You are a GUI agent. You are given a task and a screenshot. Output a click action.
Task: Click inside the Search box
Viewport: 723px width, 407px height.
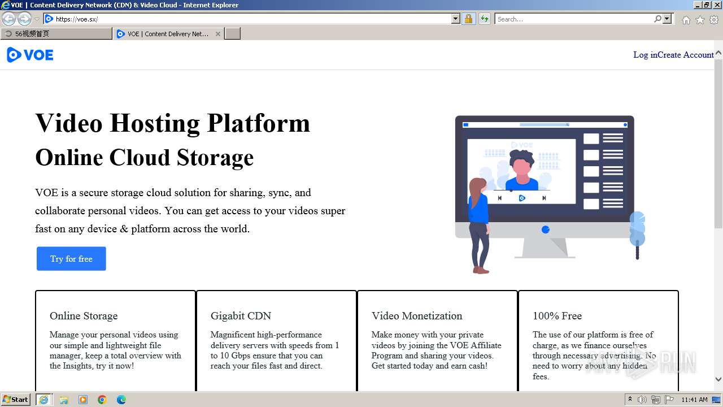(574, 19)
